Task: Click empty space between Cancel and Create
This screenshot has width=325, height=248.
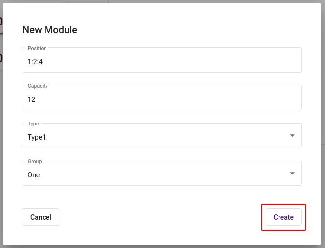Action: 162,217
